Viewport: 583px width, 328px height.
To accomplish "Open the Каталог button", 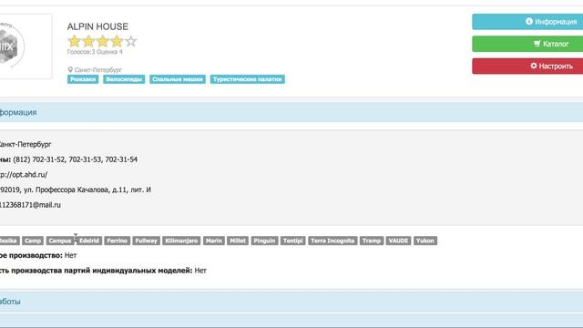I will pyautogui.click(x=527, y=44).
